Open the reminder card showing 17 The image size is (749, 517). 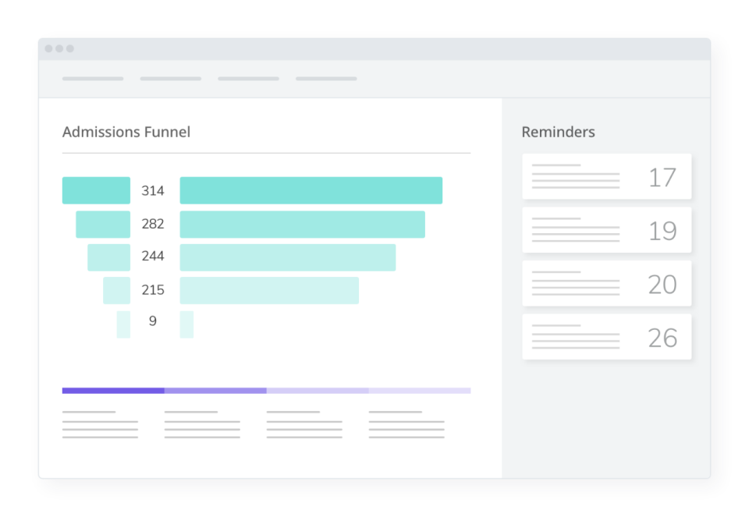click(x=606, y=176)
